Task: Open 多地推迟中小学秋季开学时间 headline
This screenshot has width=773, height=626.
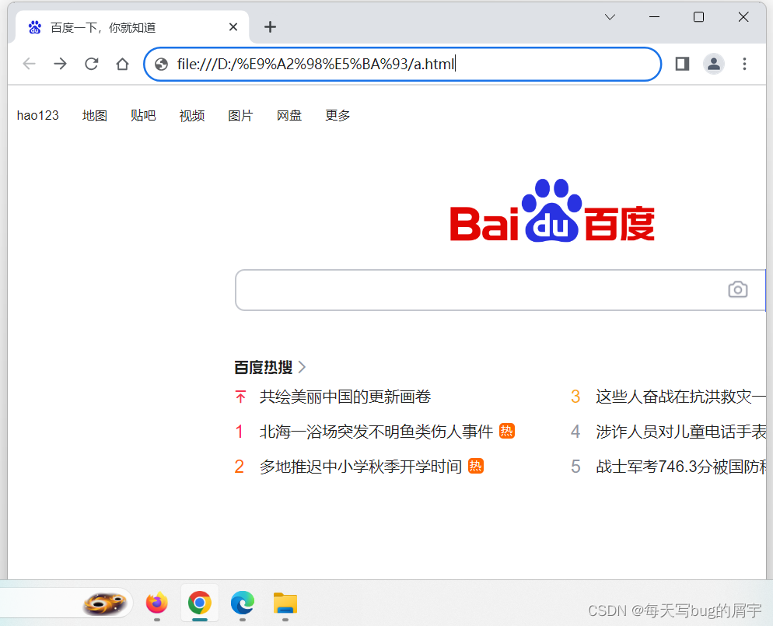Action: click(x=360, y=467)
